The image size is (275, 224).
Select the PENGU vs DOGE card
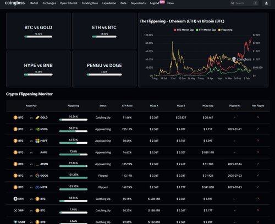[x=104, y=69]
